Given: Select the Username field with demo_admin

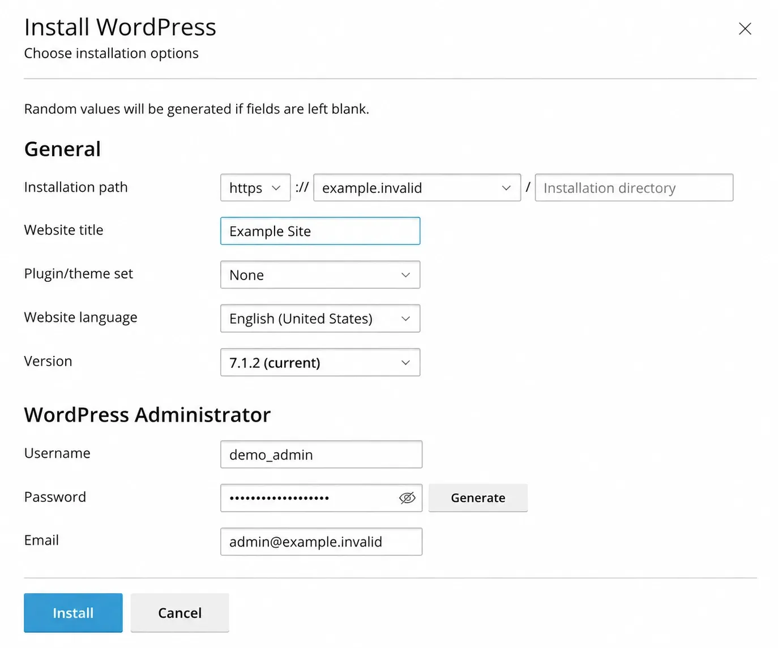Looking at the screenshot, I should (322, 454).
